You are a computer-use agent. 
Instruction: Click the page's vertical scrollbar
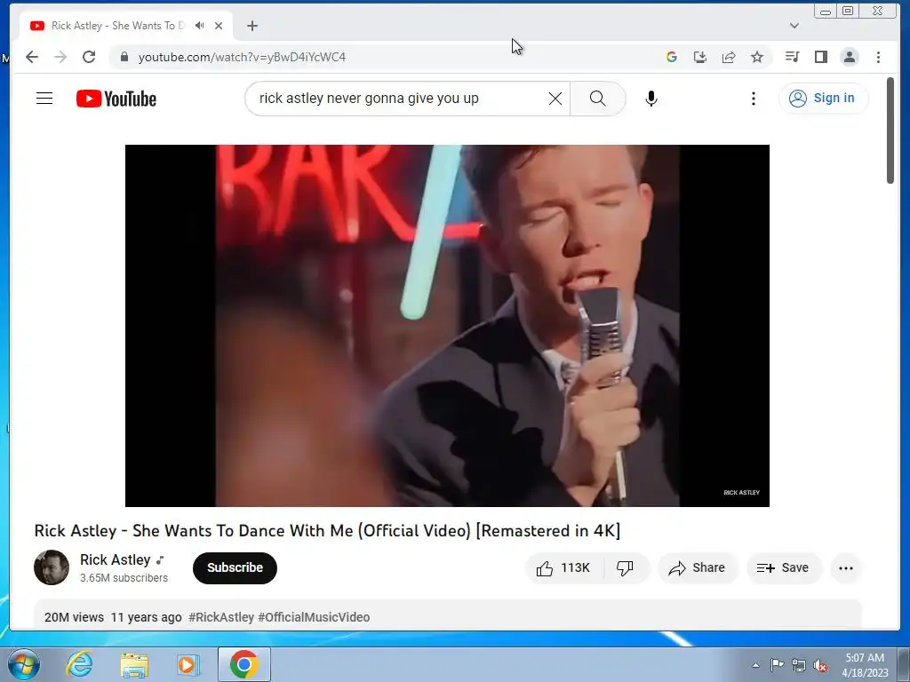click(890, 131)
